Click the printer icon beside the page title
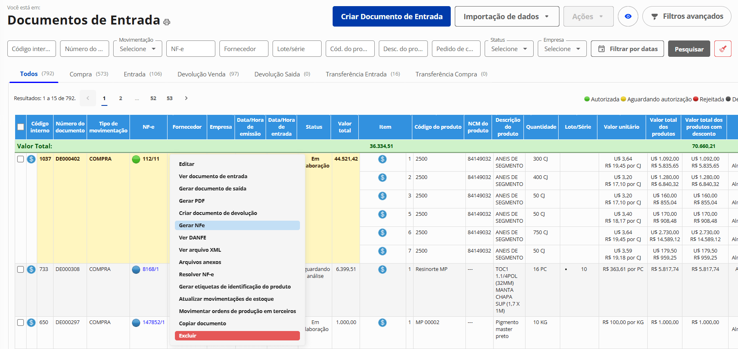This screenshot has width=738, height=349. tap(167, 22)
